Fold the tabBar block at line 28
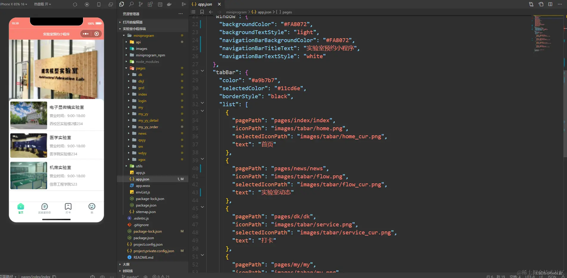The width and height of the screenshot is (567, 278). coord(202,71)
